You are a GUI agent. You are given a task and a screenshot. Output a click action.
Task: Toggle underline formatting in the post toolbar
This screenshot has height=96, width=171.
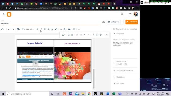pyautogui.click(x=45, y=29)
